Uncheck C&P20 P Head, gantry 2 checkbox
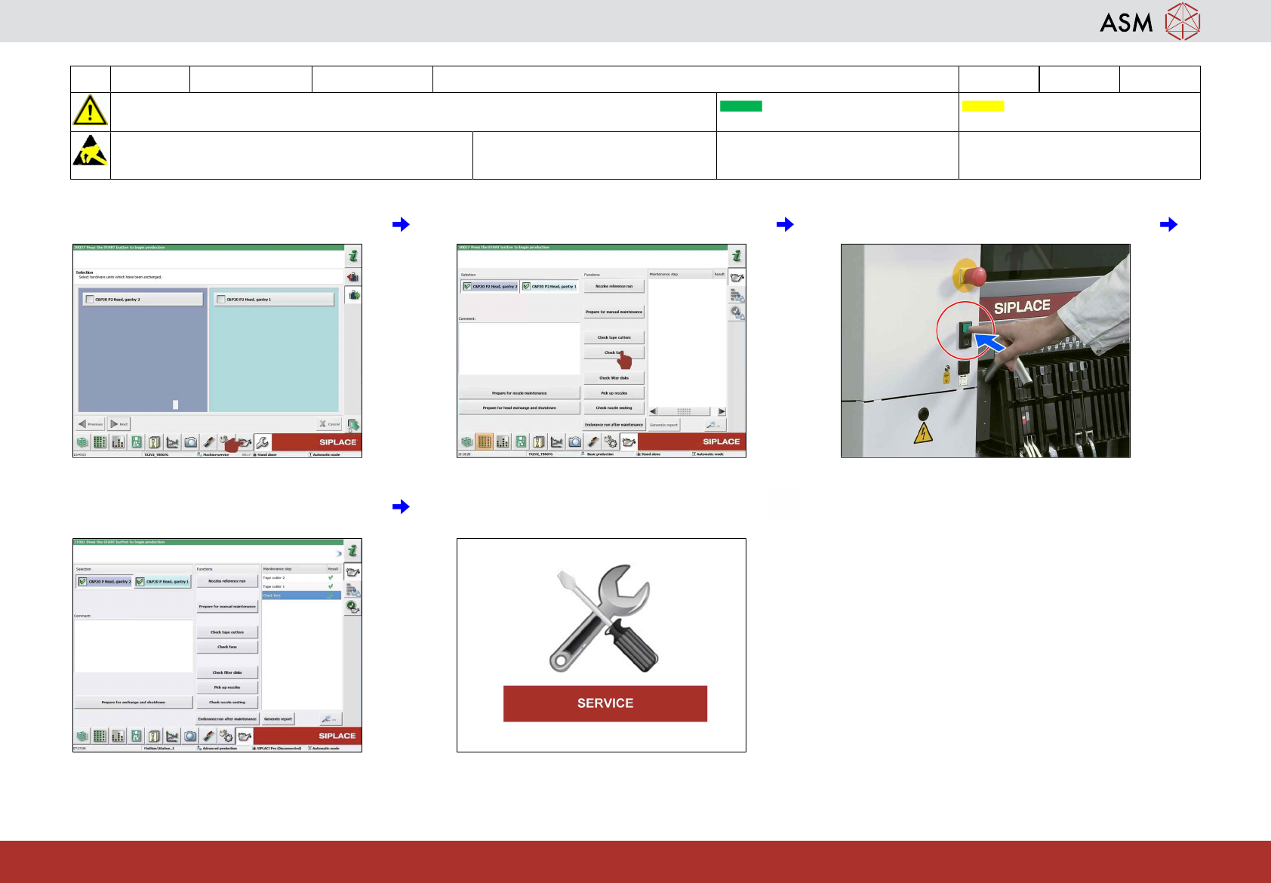The width and height of the screenshot is (1271, 883). point(82,582)
